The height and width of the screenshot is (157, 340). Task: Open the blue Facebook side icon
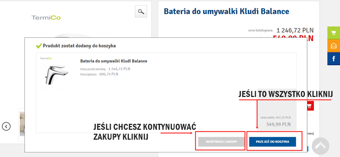[333, 59]
